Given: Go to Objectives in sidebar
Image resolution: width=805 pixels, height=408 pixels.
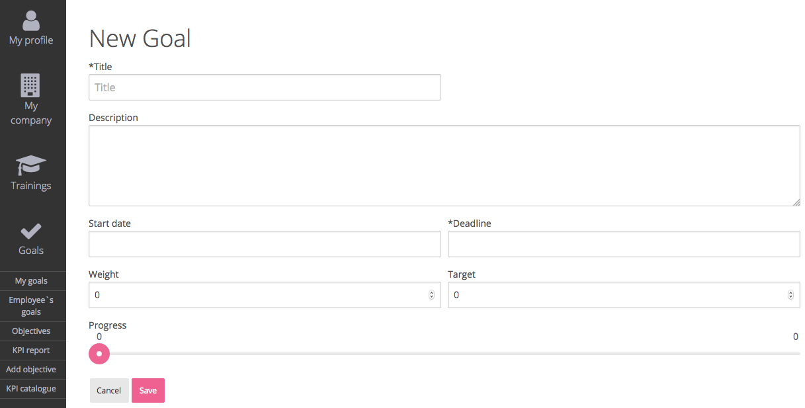Looking at the screenshot, I should [x=31, y=331].
